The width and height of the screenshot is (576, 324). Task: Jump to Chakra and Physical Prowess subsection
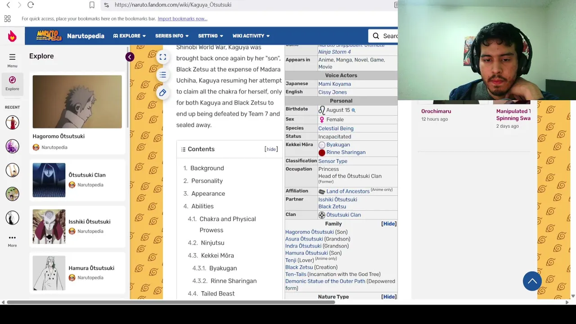228,225
